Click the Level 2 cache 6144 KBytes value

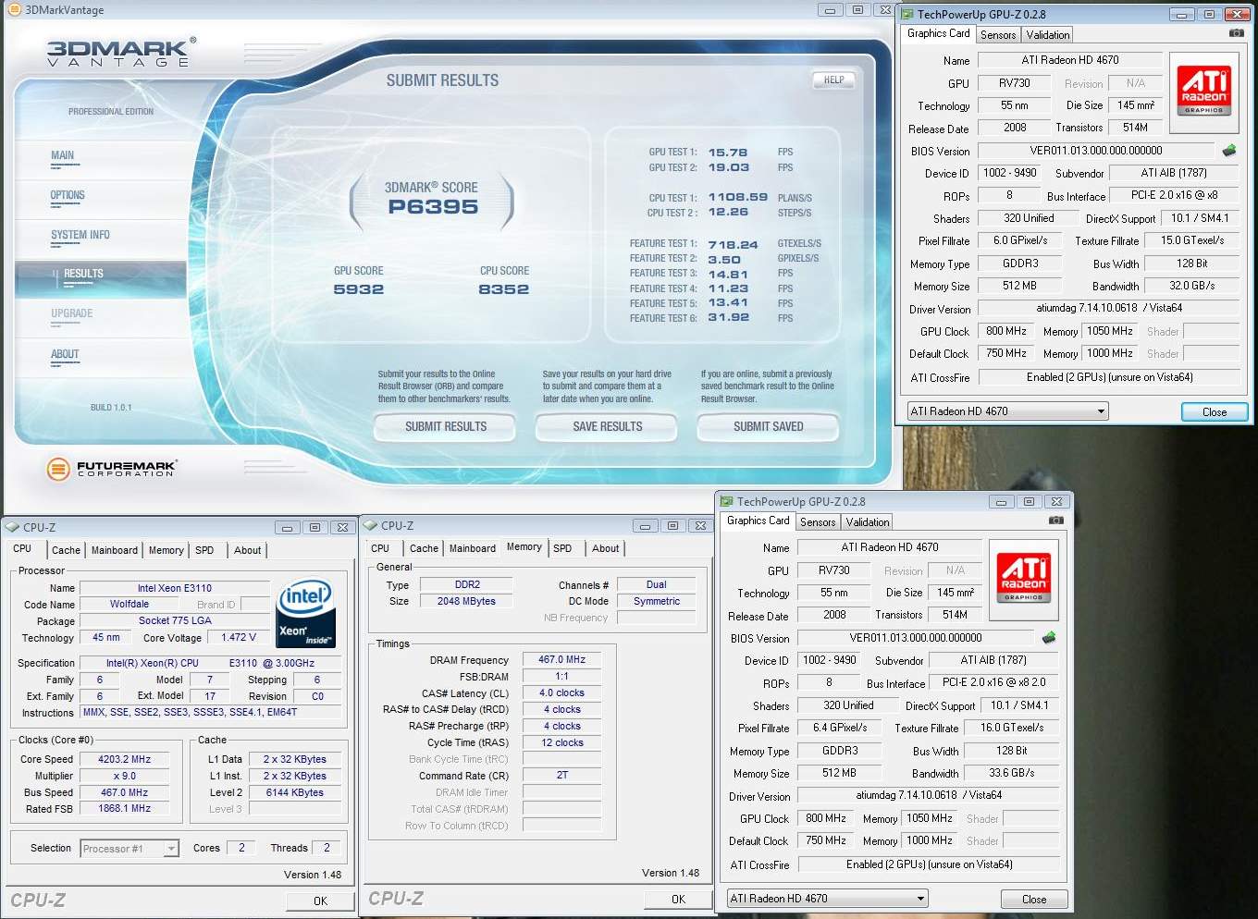coord(295,792)
